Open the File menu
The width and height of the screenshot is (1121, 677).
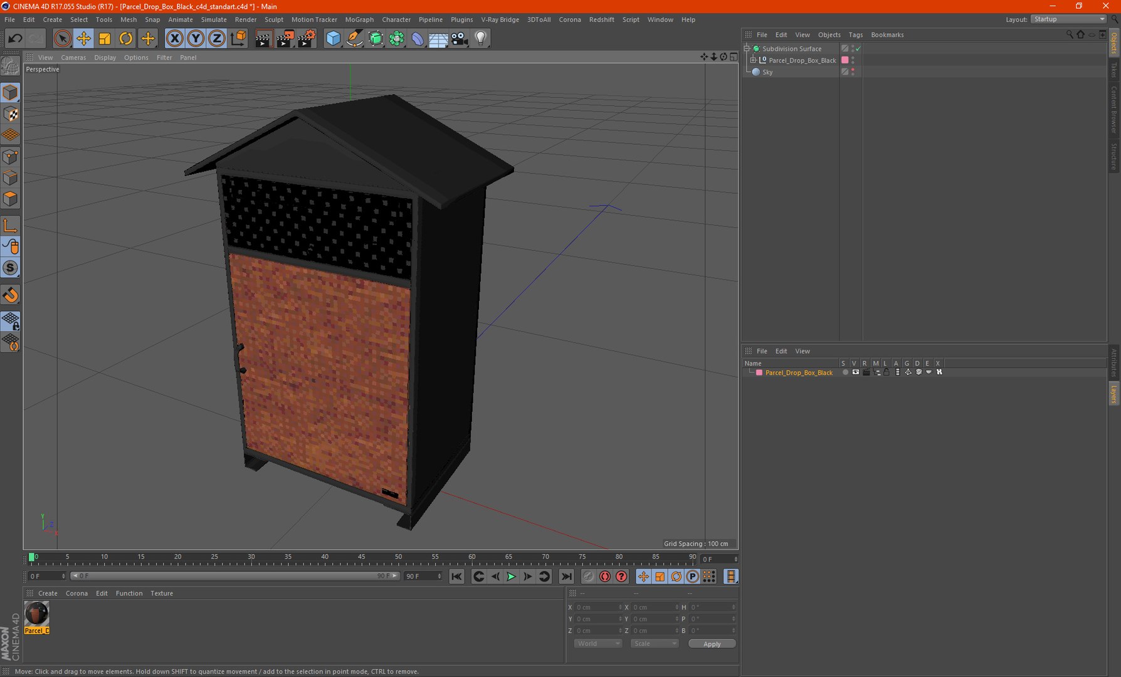(9, 19)
